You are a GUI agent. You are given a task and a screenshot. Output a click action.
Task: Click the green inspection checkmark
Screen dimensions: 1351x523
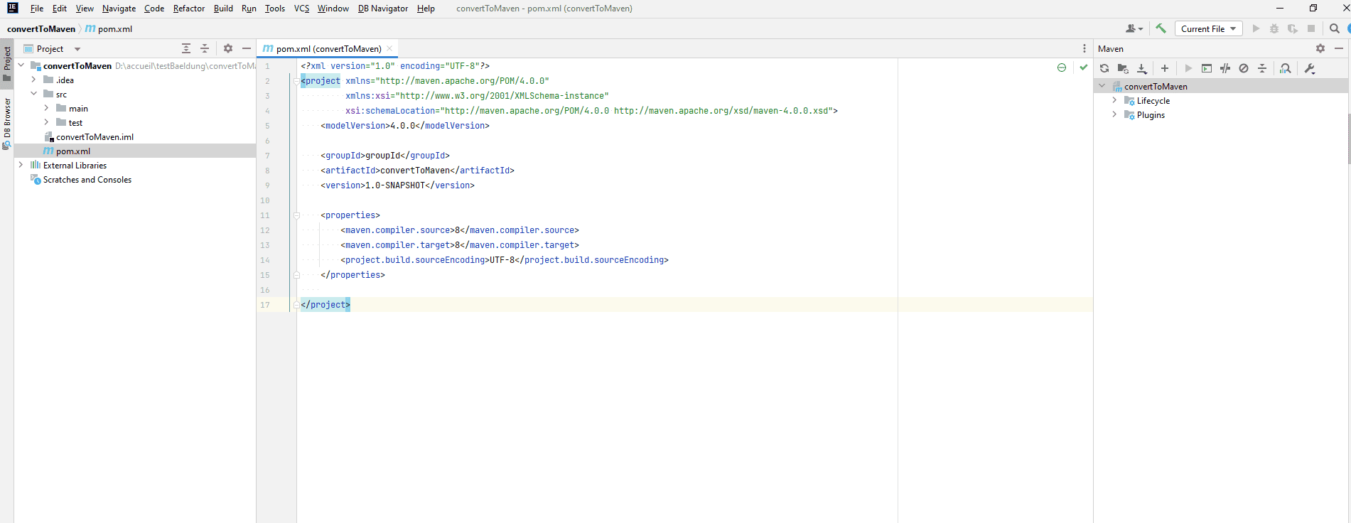point(1083,68)
